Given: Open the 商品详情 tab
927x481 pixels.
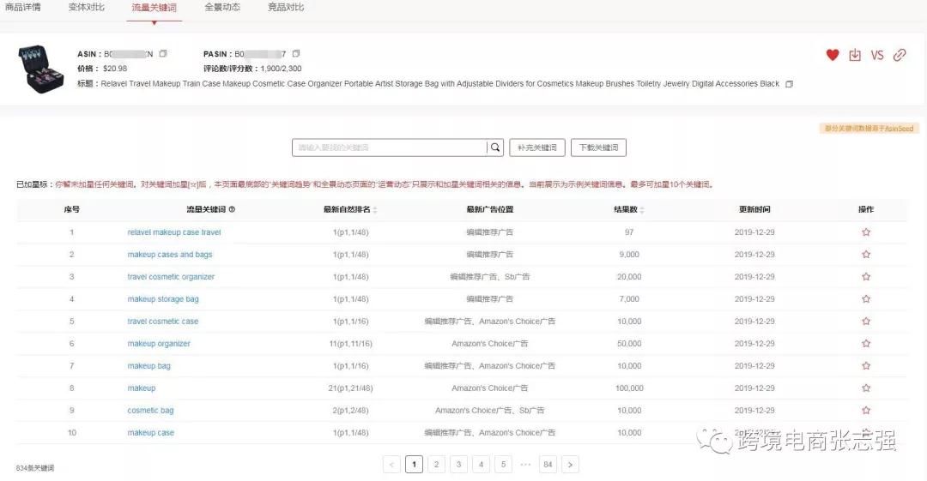Looking at the screenshot, I should click(23, 7).
